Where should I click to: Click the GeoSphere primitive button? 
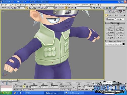click(120, 30)
